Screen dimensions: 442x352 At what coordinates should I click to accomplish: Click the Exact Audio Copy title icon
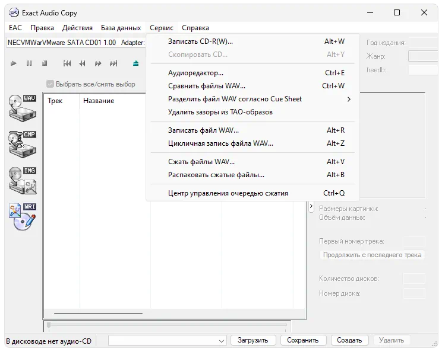[x=14, y=13]
